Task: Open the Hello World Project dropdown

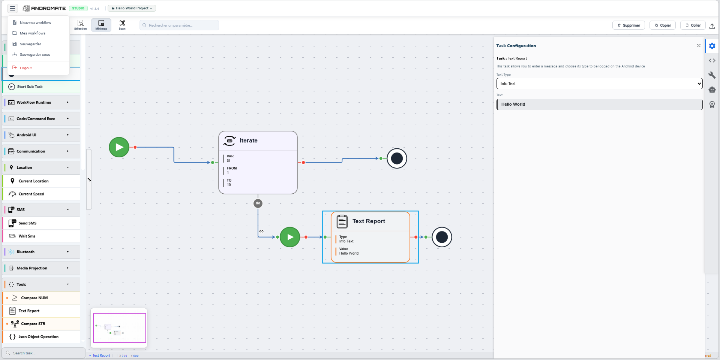Action: pyautogui.click(x=132, y=8)
